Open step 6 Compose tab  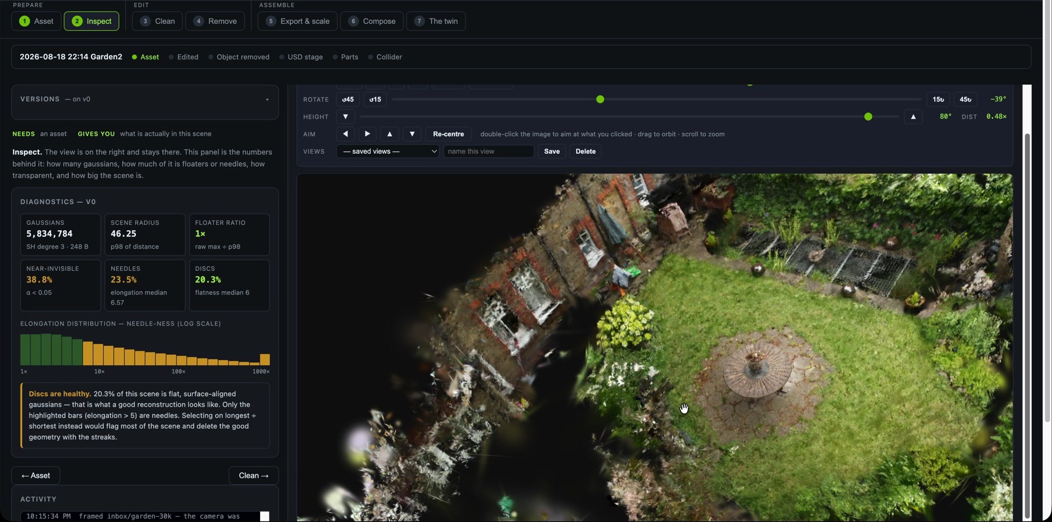[x=371, y=21]
